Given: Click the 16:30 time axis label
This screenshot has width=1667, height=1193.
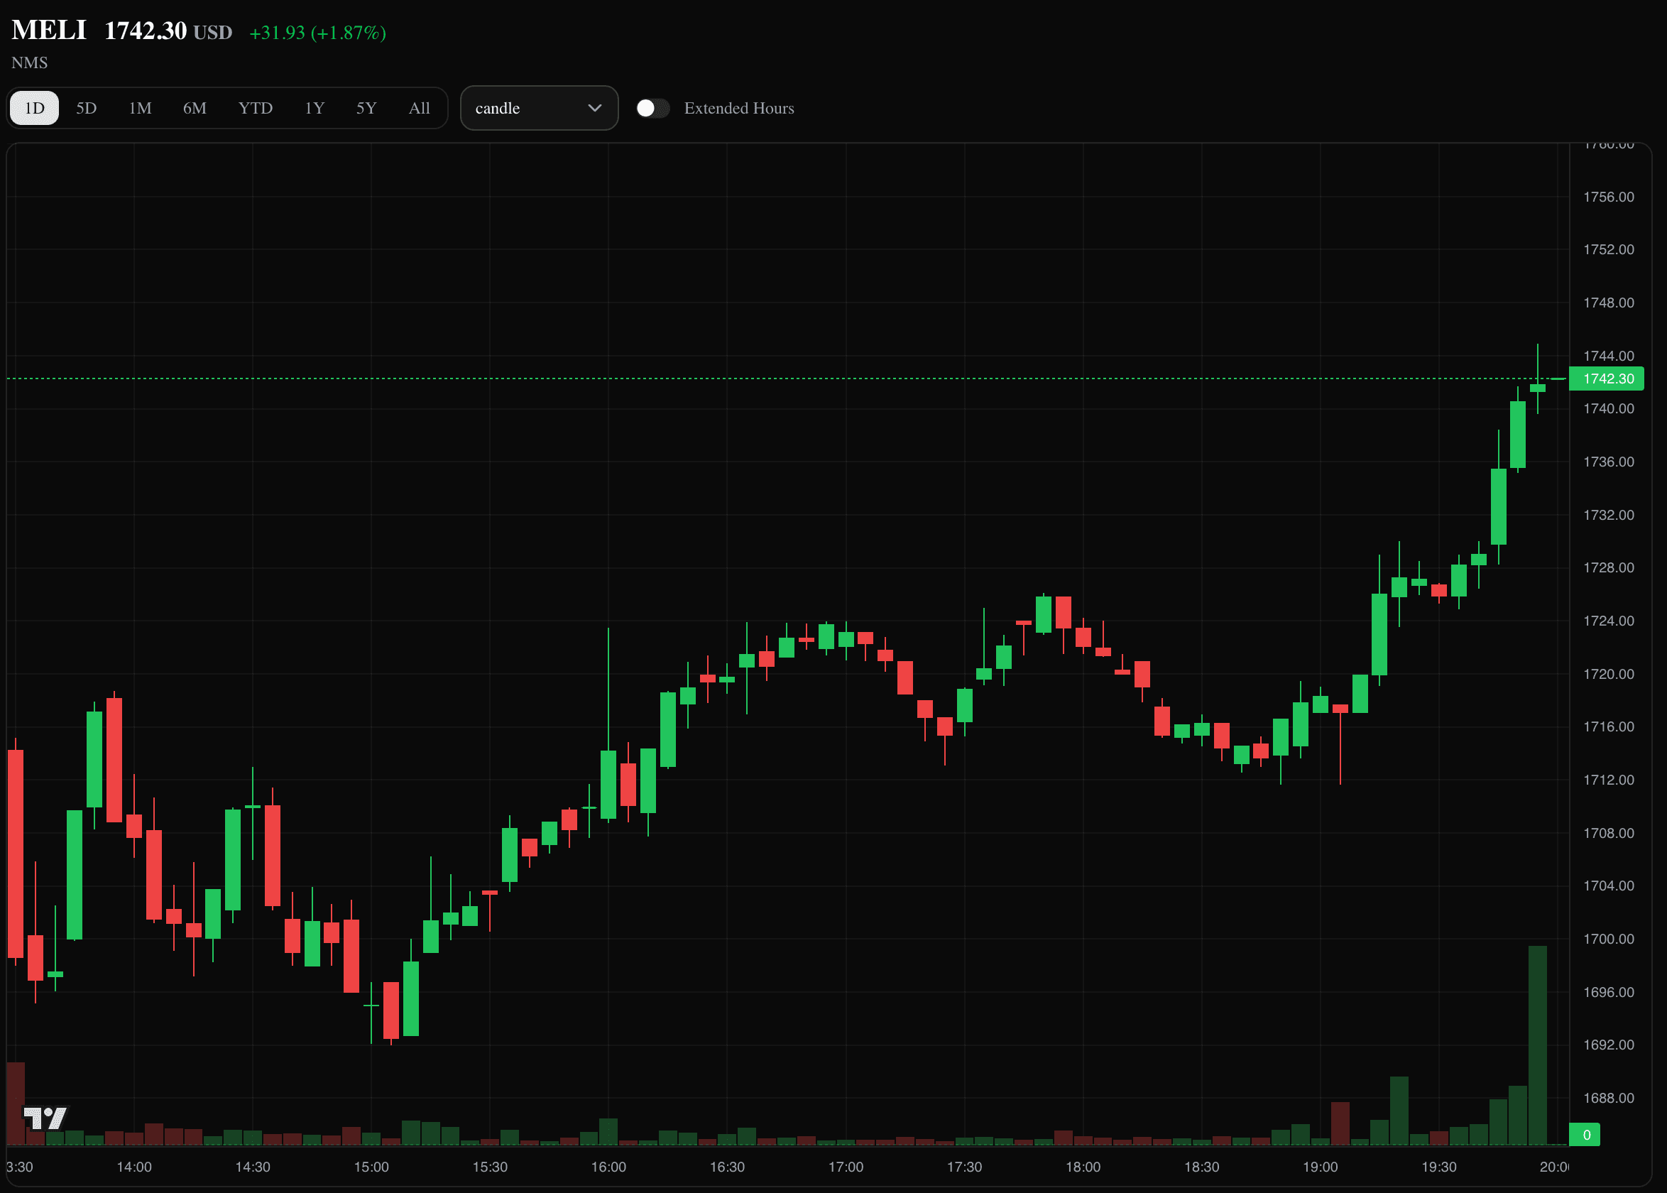Looking at the screenshot, I should click(727, 1167).
